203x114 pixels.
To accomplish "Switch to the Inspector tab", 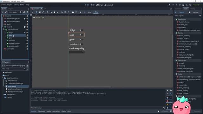I will 178,9.
